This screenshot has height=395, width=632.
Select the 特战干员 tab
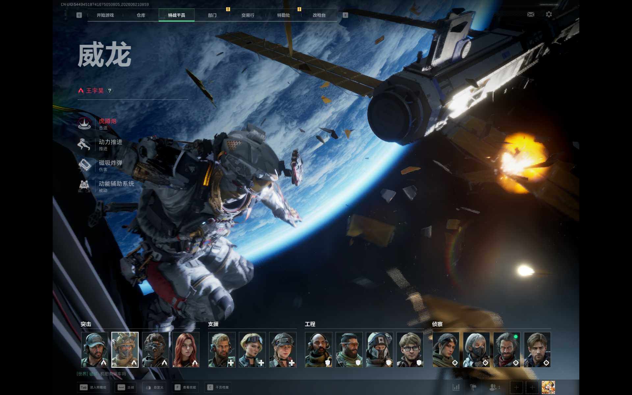[x=176, y=15]
